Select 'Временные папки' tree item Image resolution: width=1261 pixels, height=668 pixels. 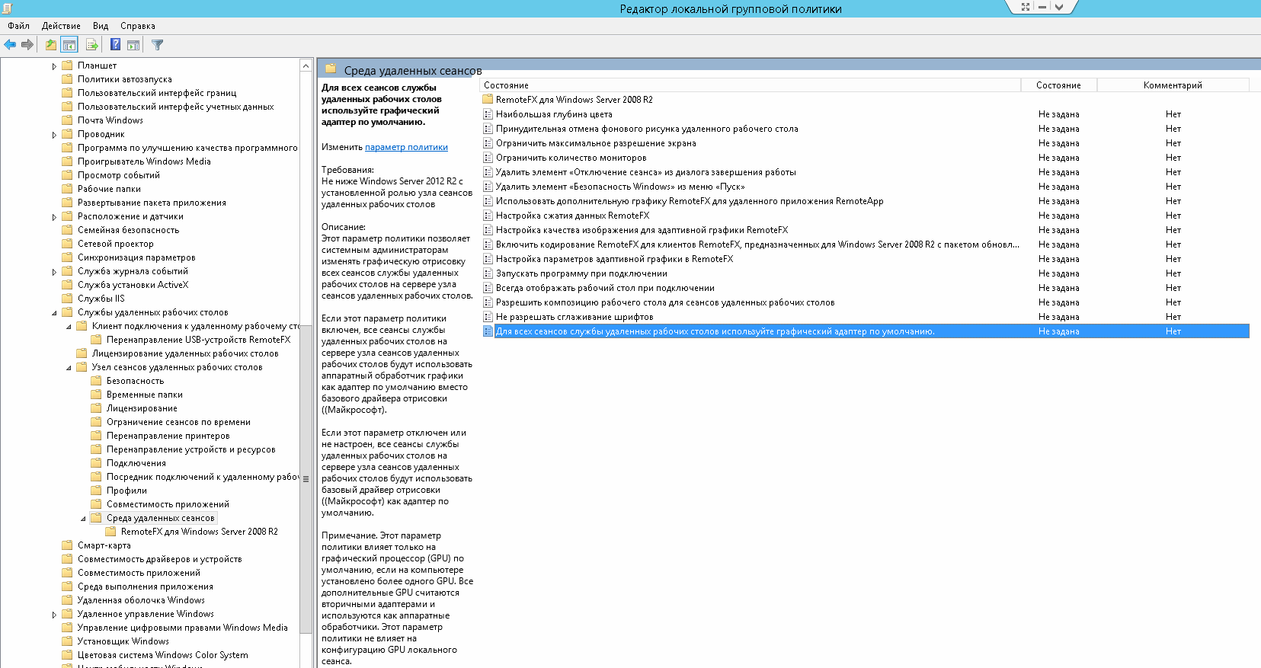pyautogui.click(x=145, y=395)
